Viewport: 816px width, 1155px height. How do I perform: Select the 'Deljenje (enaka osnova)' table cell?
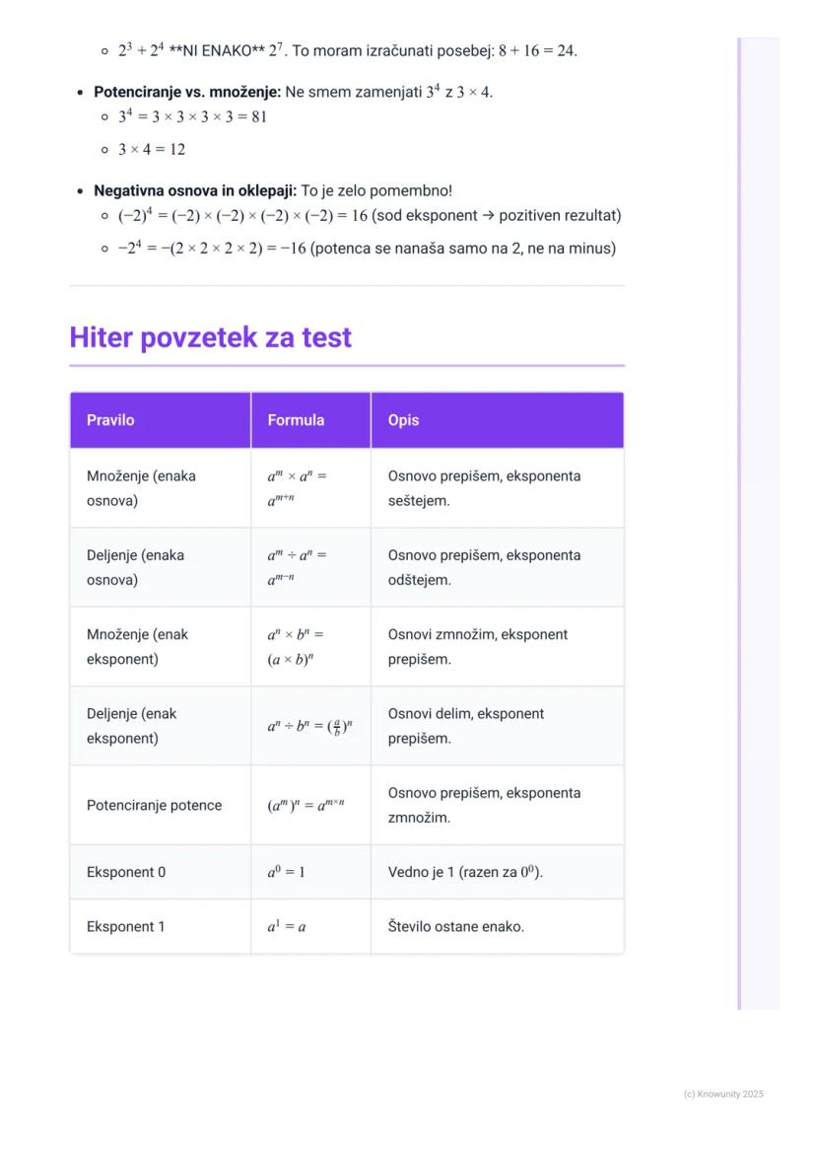(x=135, y=567)
